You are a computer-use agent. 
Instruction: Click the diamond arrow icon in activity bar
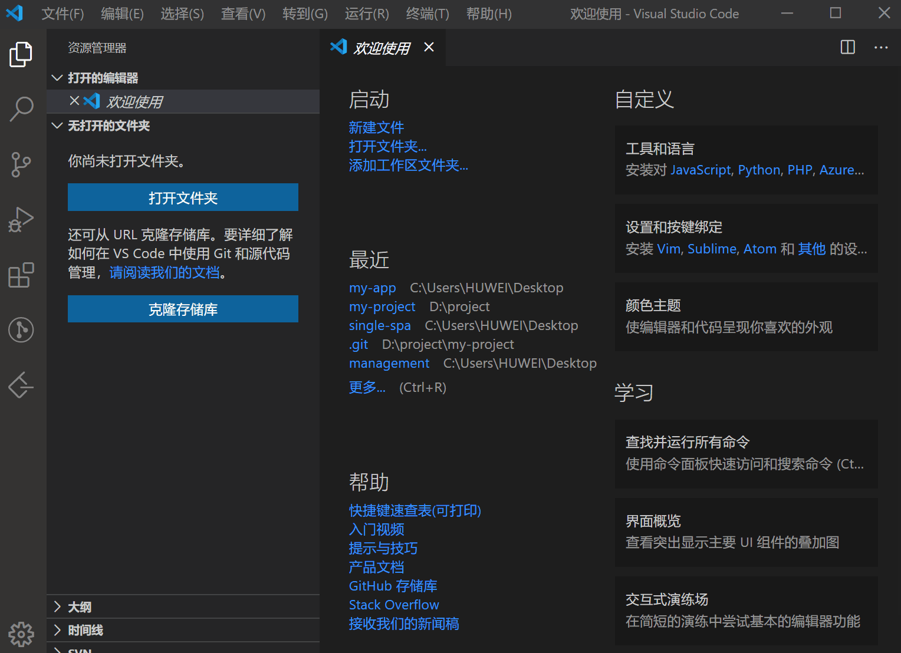[21, 385]
